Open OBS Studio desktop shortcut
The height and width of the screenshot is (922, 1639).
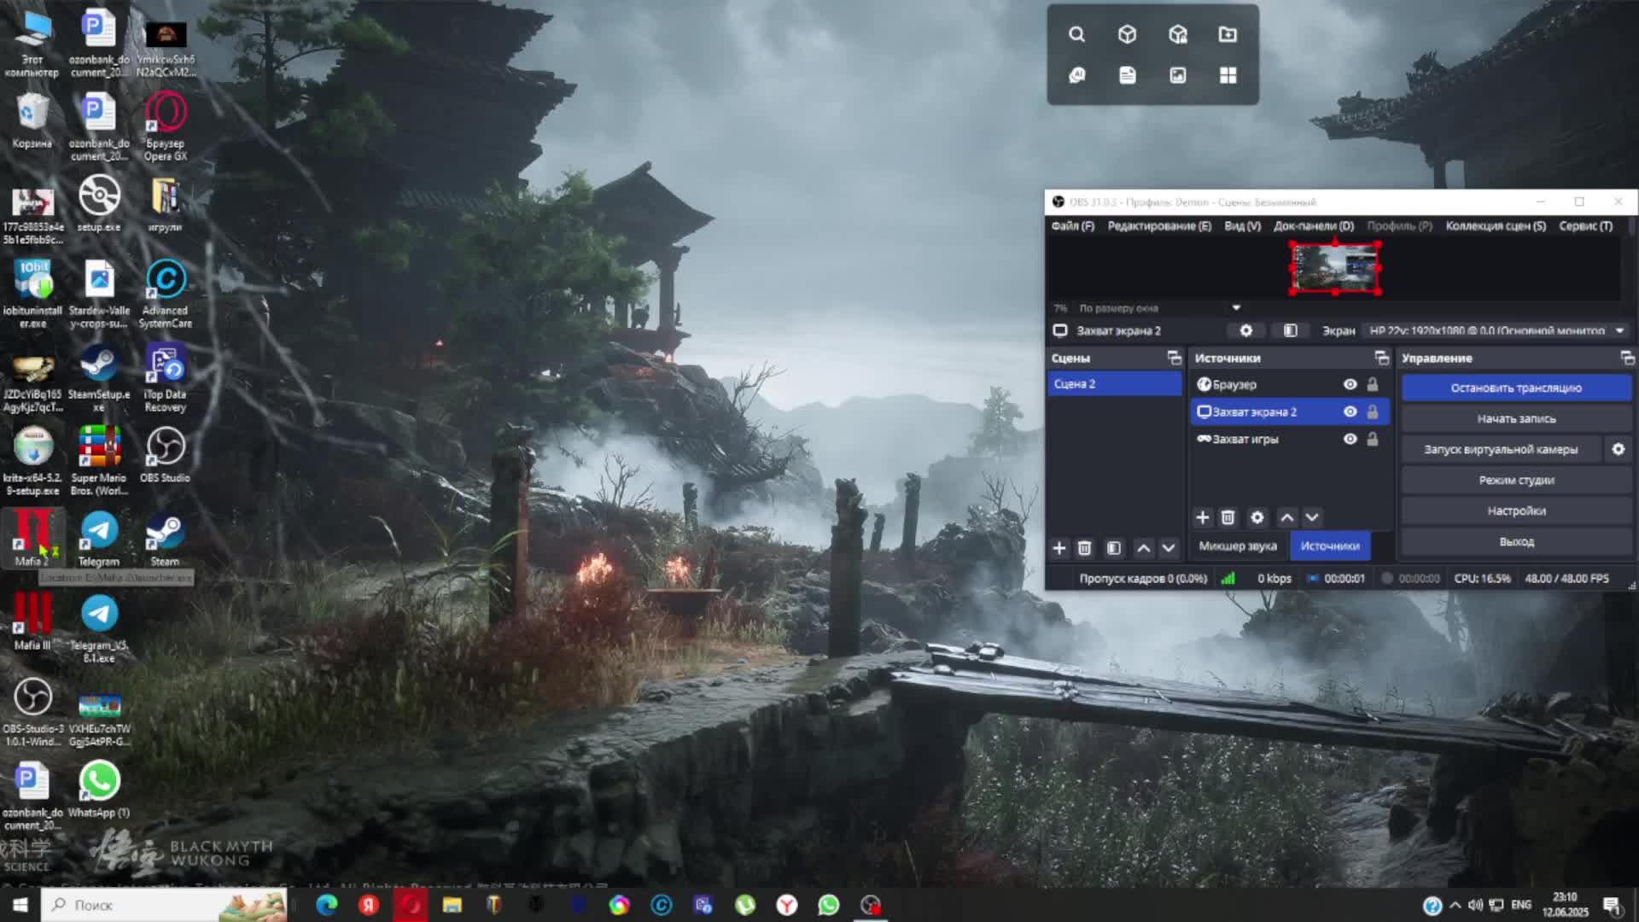(x=165, y=455)
